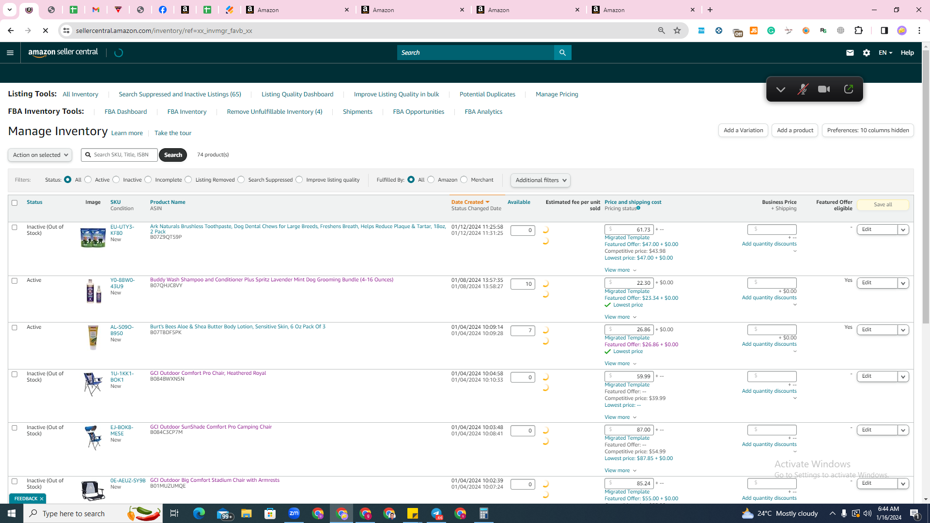Open Shipments under FBA Inventory Tools

click(x=357, y=112)
